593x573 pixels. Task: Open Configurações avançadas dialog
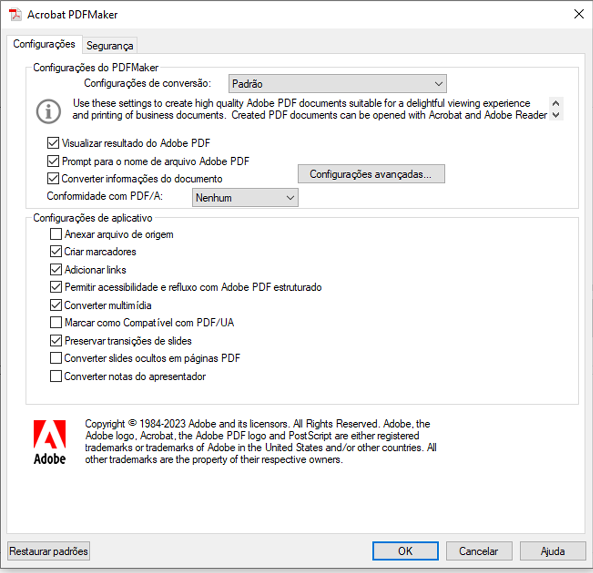pos(371,174)
